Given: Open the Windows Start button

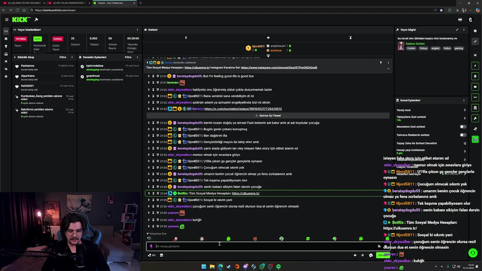Looking at the screenshot, I should click(x=204, y=266).
